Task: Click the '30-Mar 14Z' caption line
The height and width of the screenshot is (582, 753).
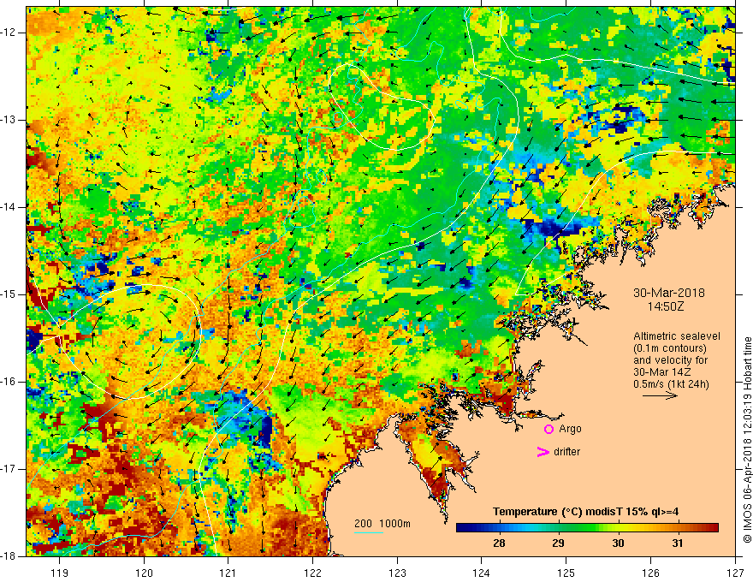Action: pyautogui.click(x=664, y=372)
